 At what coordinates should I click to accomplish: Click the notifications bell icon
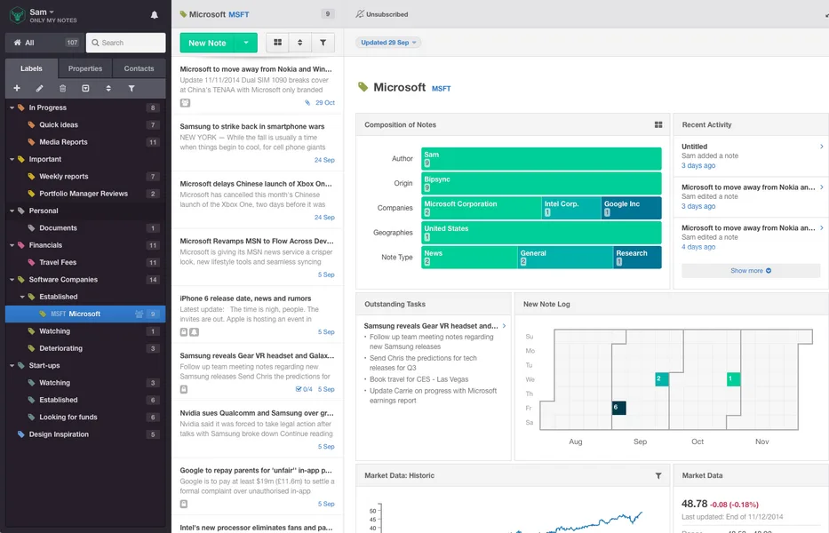155,15
